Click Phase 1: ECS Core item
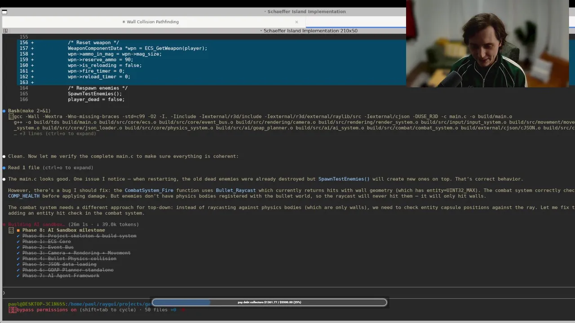 (x=46, y=241)
